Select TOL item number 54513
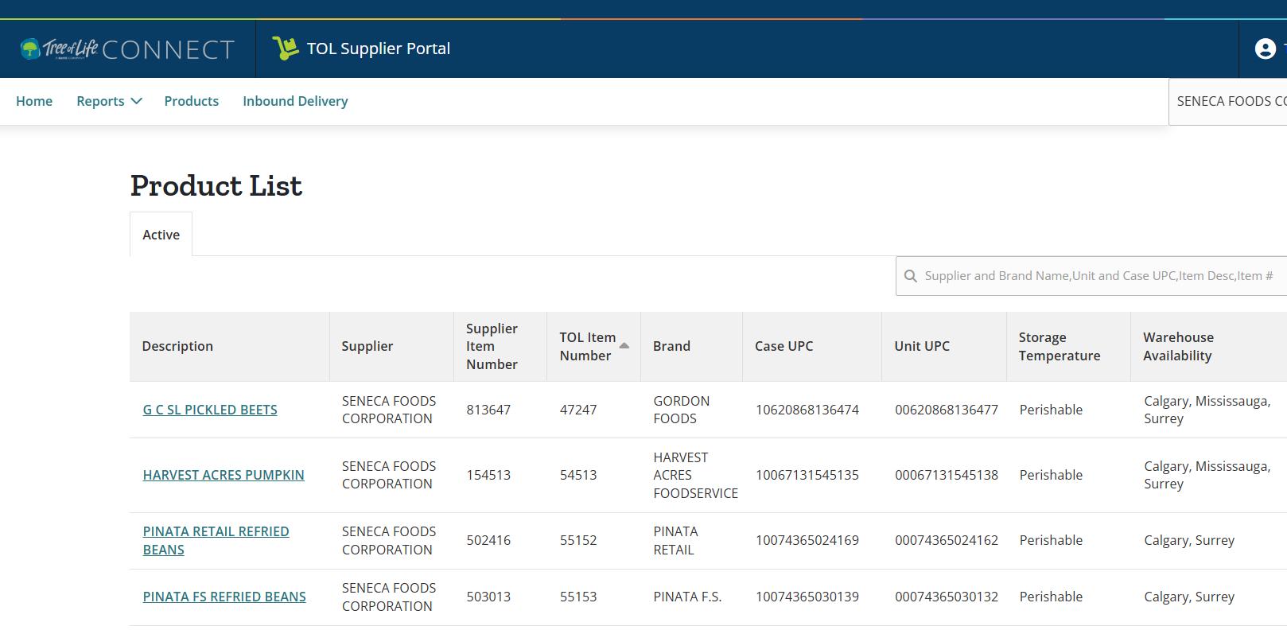This screenshot has height=630, width=1287. coord(578,475)
